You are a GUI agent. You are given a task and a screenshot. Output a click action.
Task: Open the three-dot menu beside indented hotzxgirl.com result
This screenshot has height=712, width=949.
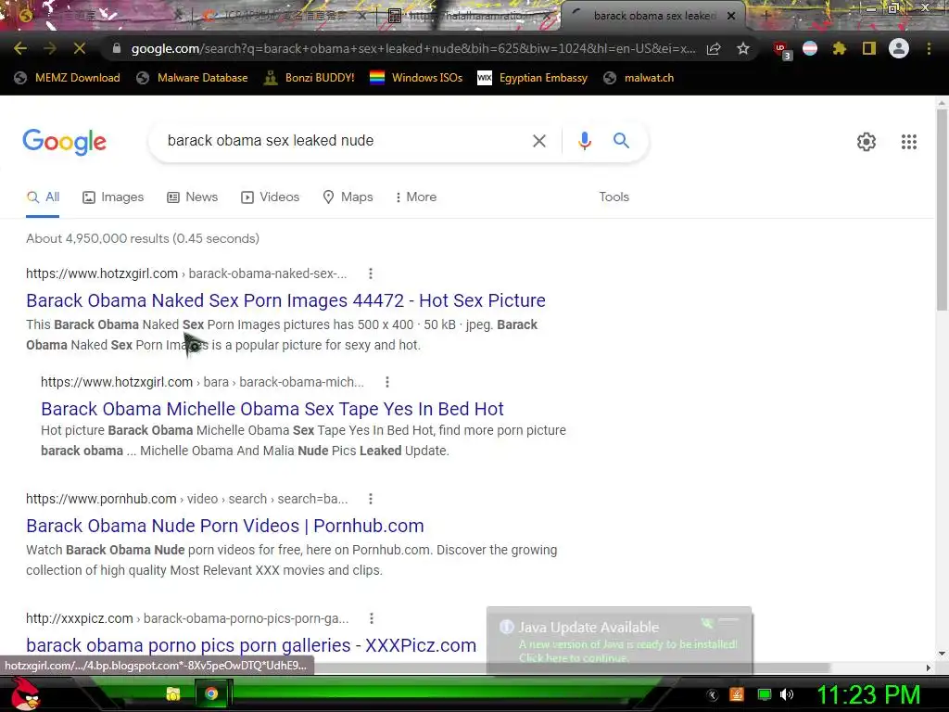[387, 382]
